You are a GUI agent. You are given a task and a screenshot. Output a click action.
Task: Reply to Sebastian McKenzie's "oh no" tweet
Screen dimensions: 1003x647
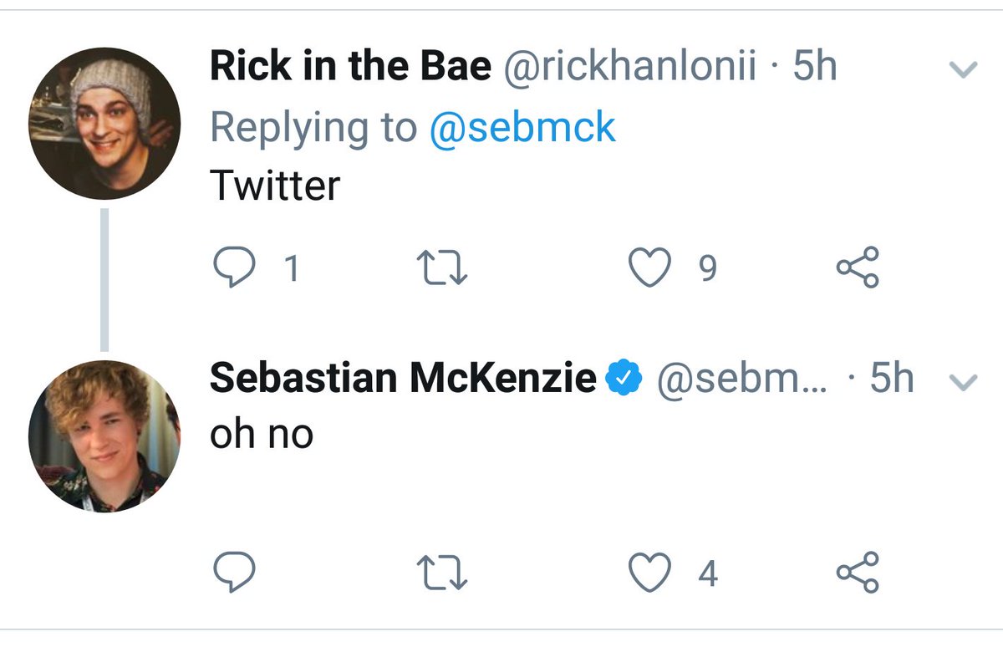(x=235, y=573)
